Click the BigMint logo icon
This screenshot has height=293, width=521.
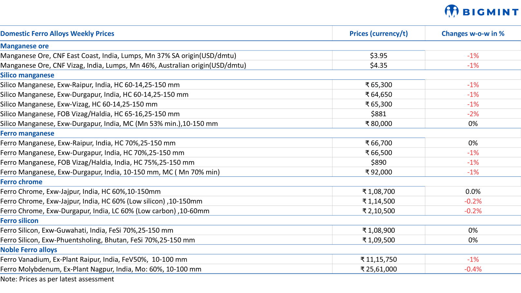pyautogui.click(x=451, y=11)
